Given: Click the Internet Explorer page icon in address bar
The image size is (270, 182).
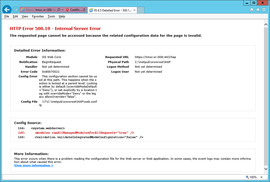Looking at the screenshot, I should click(23, 10).
